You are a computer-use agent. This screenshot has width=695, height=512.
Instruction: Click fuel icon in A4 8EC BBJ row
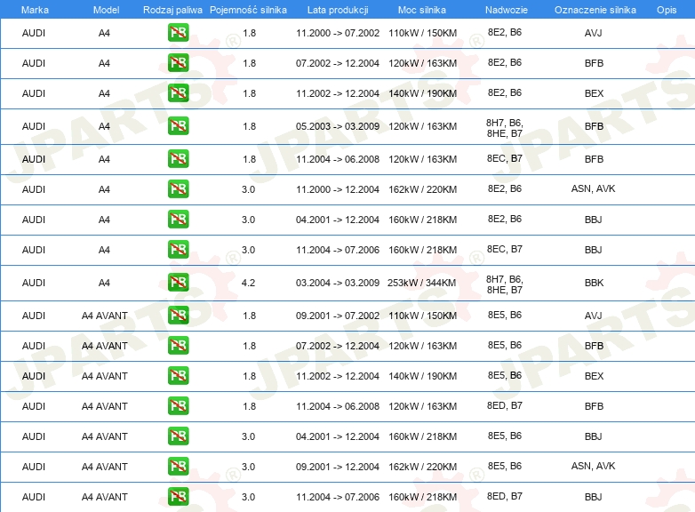[x=178, y=250]
